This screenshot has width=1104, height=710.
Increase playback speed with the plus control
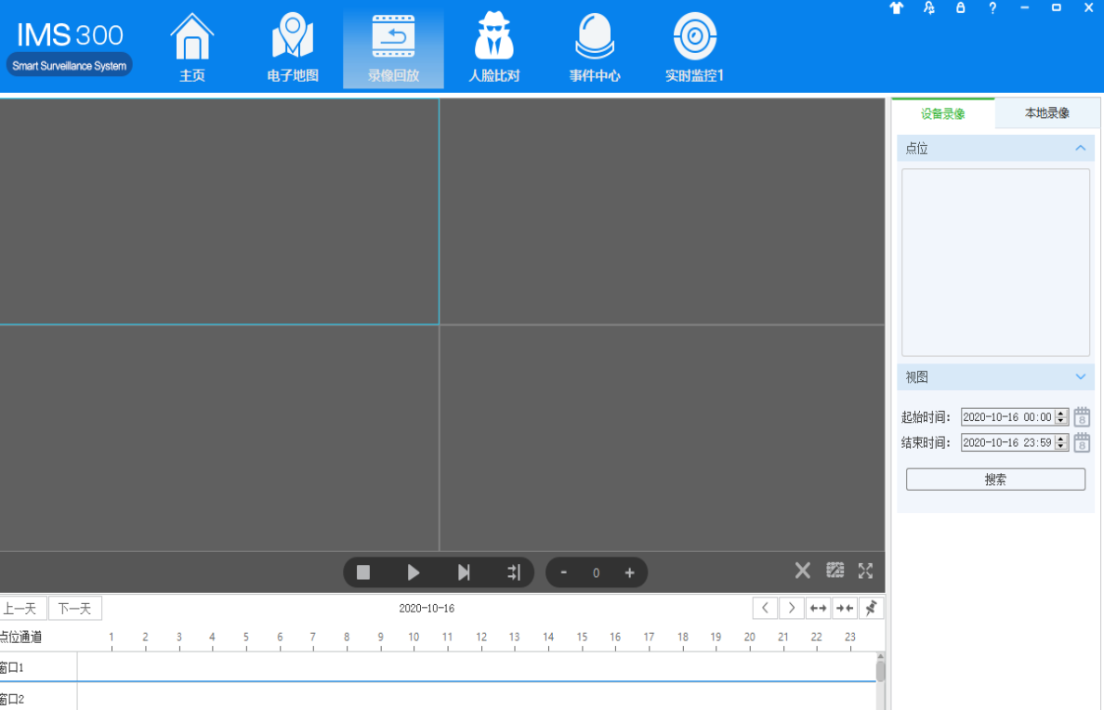coord(629,572)
